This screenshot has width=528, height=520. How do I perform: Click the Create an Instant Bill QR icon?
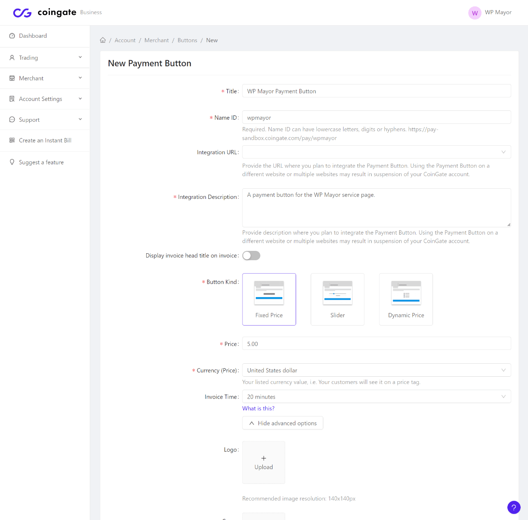coord(12,140)
